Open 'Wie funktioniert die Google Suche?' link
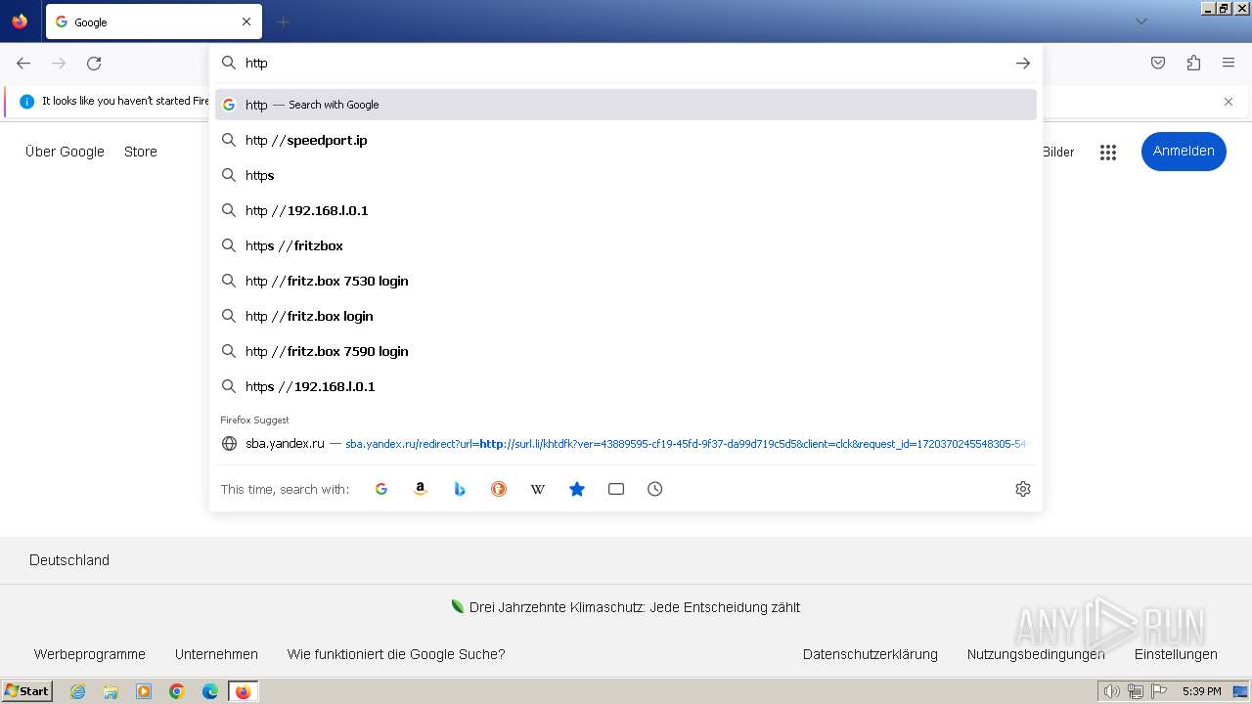The image size is (1252, 704). point(396,654)
